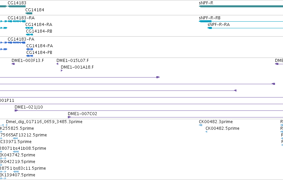Select the CG14184-PB protein glyph
The image size is (283, 180).
[30, 56]
